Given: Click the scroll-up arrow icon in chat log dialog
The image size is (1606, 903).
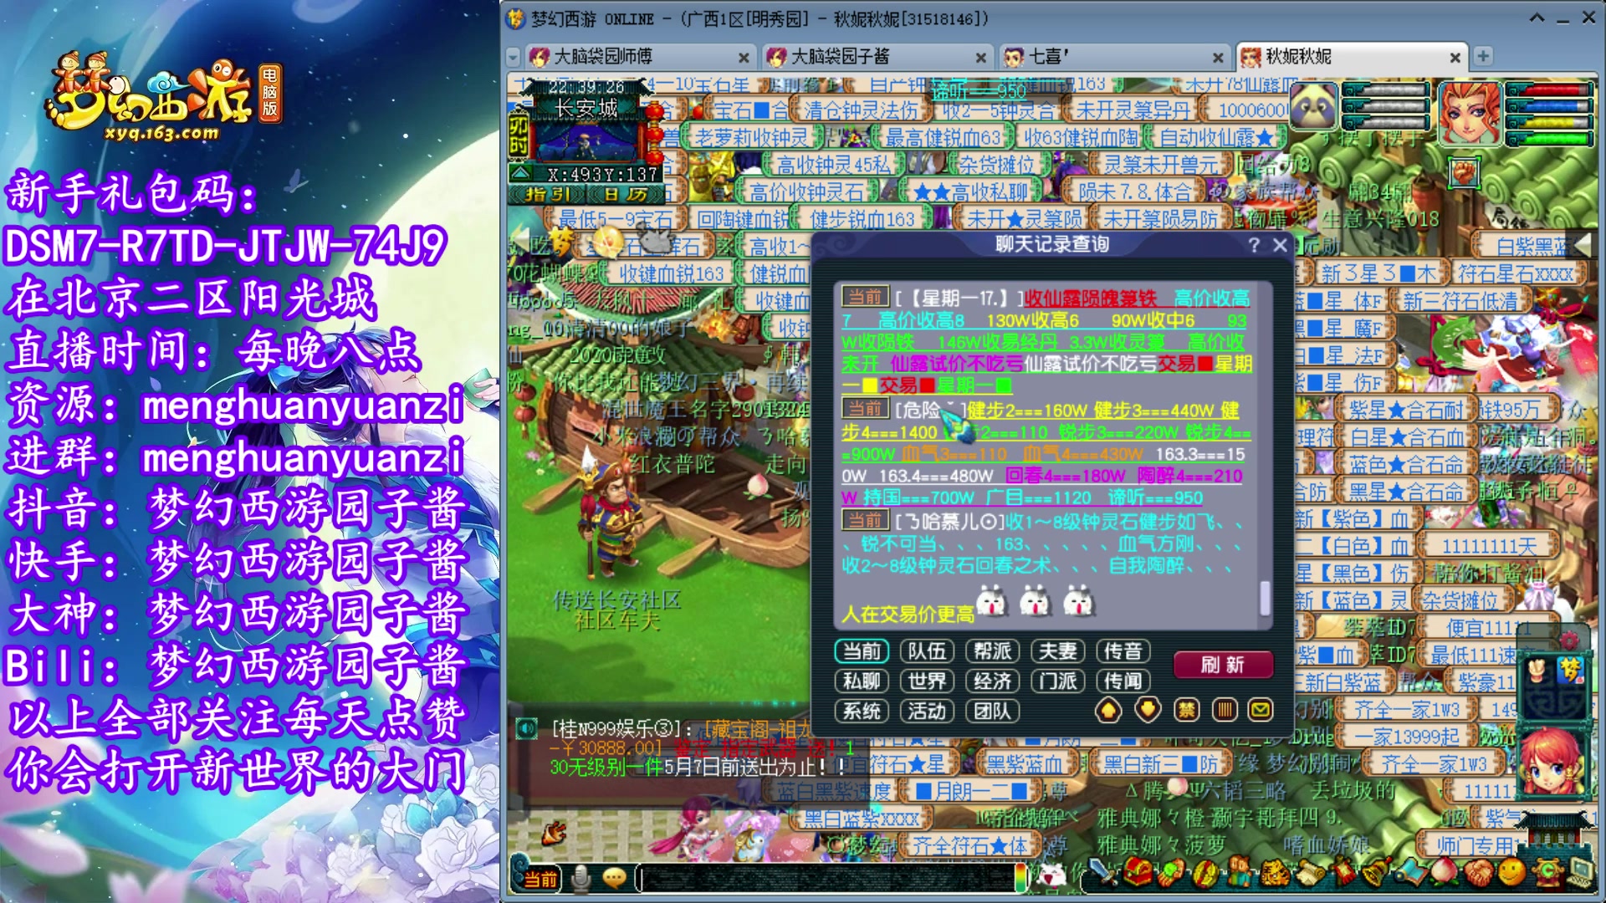Looking at the screenshot, I should 1108,711.
